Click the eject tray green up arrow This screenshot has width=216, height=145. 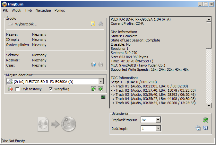(93, 89)
